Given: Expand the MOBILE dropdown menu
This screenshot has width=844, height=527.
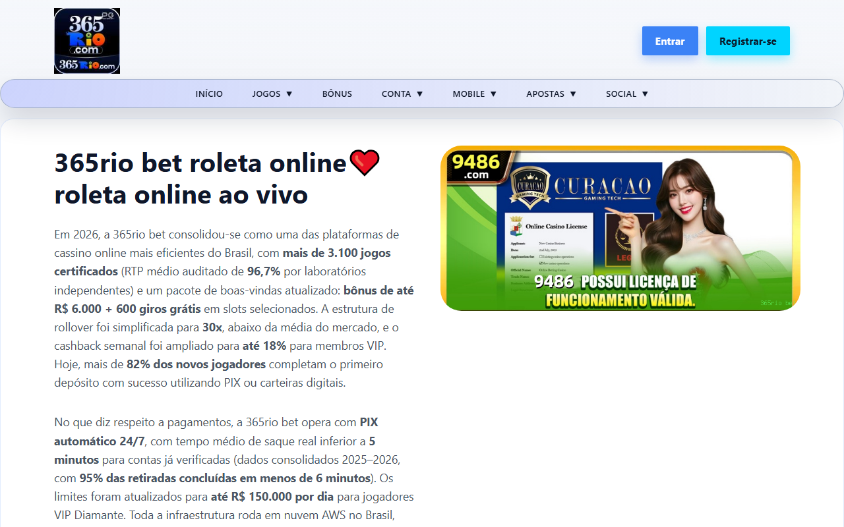Looking at the screenshot, I should 475,94.
